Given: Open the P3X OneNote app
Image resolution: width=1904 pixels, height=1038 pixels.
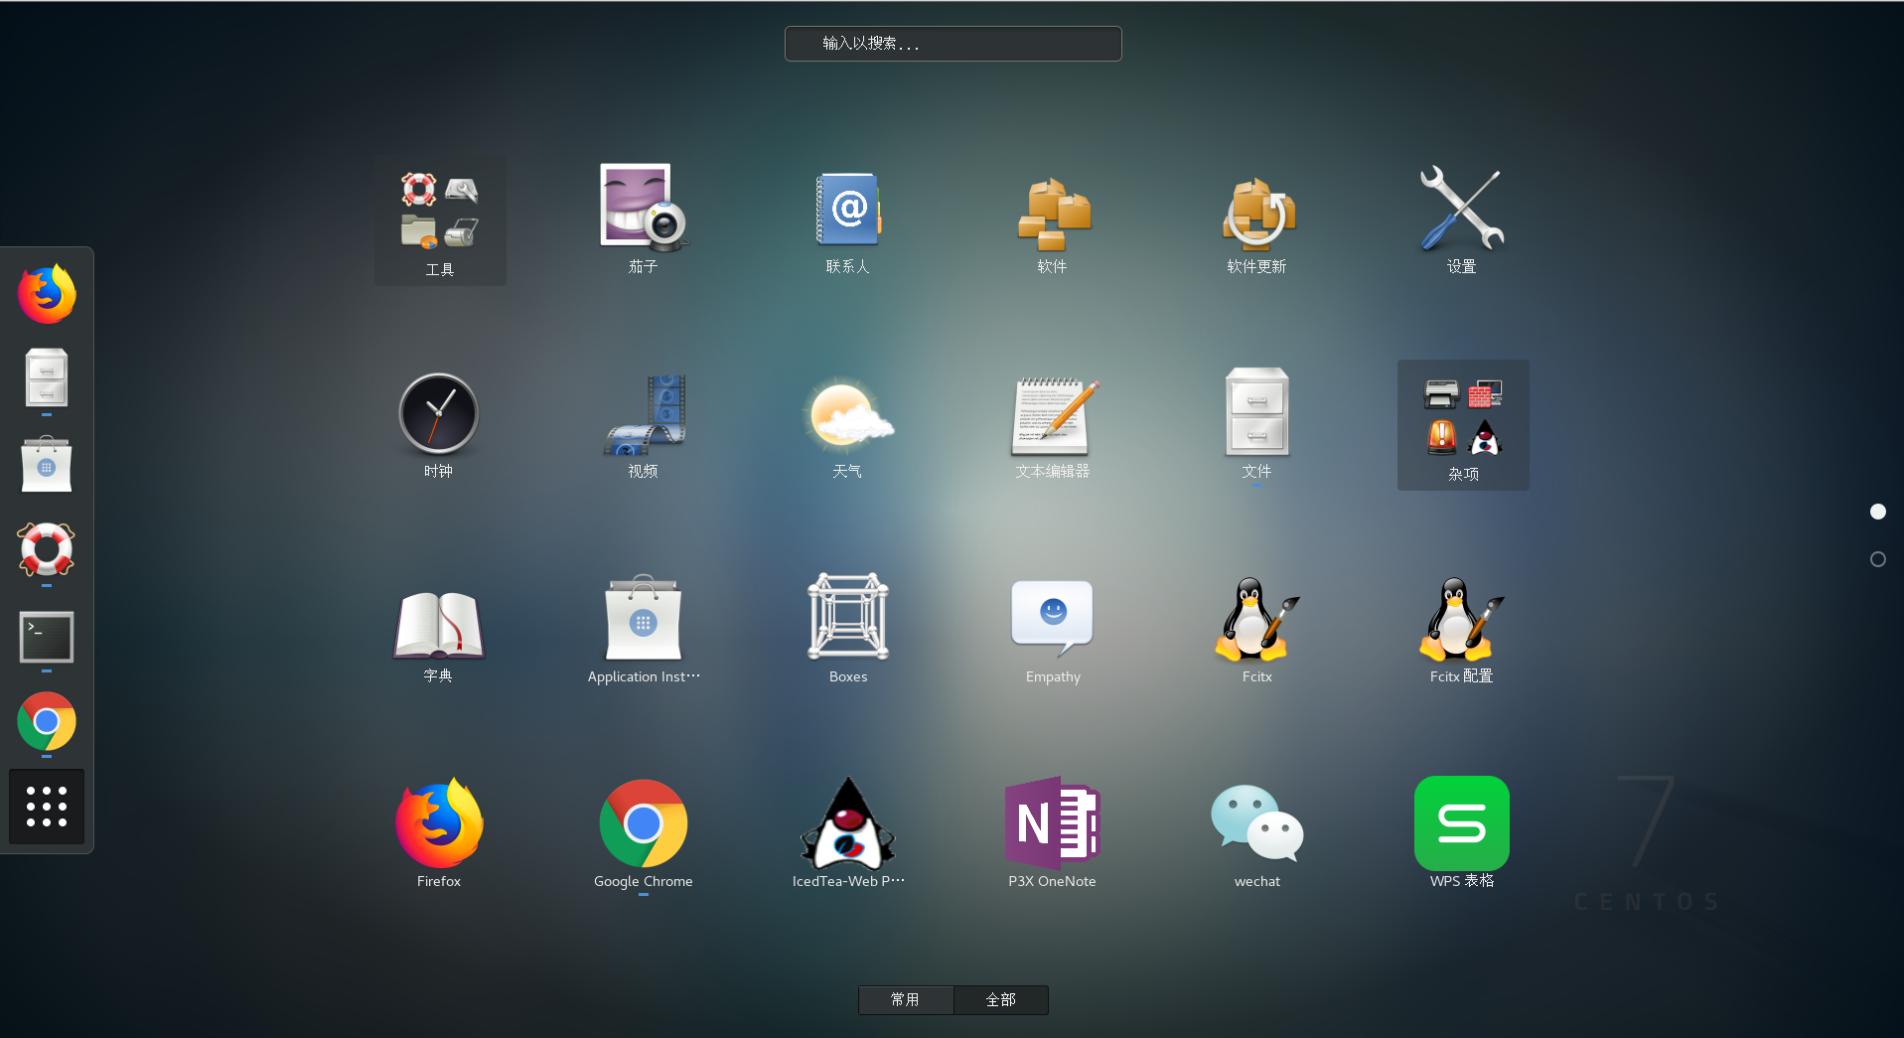Looking at the screenshot, I should pos(1052,832).
